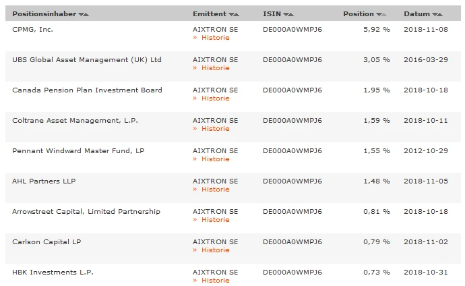This screenshot has width=465, height=286.
Task: Click the down sort arrow beside ISIN
Action: click(286, 14)
